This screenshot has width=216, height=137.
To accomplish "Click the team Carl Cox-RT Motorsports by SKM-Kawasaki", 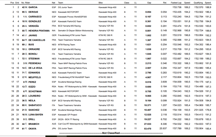I will point(77,124).
